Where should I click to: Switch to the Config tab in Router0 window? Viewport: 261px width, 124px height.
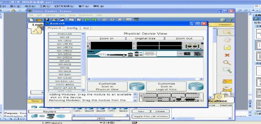tap(72, 28)
